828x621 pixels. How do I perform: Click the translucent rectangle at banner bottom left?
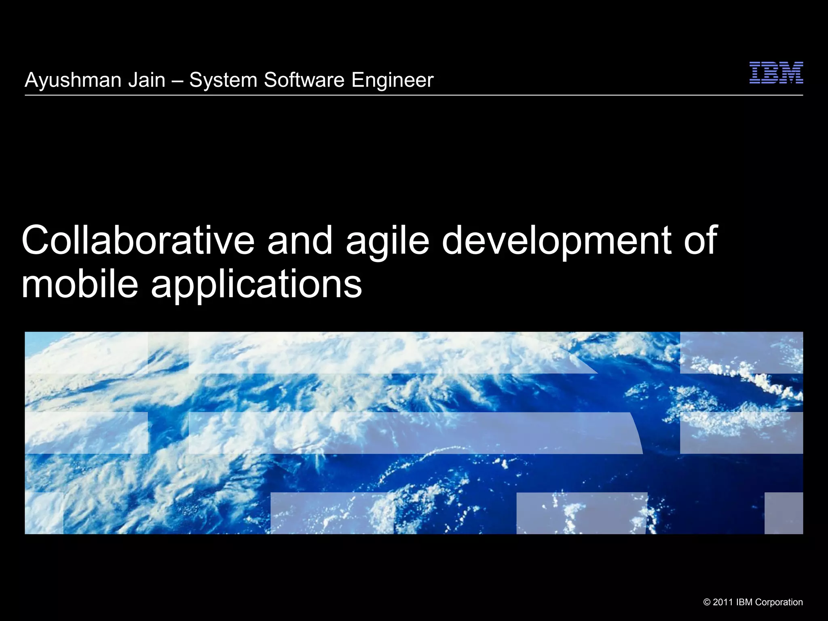point(44,513)
